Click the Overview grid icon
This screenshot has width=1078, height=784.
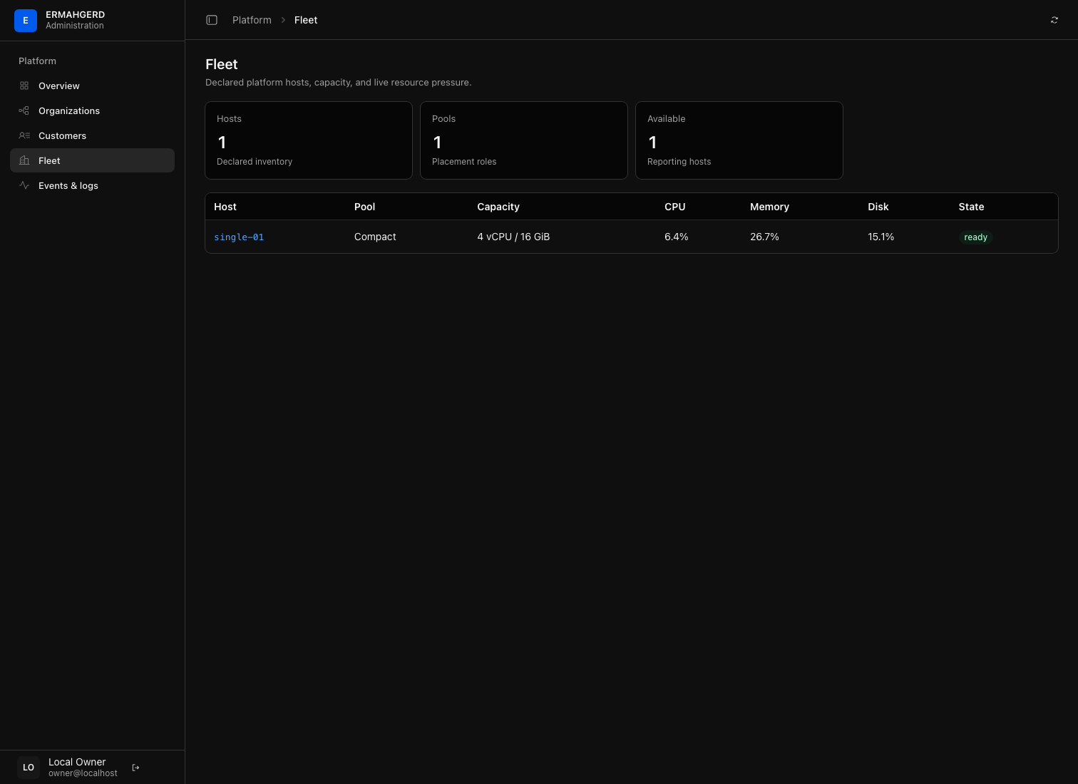pos(24,86)
